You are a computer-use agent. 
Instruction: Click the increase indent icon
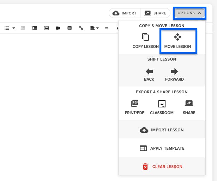[x=35, y=28]
